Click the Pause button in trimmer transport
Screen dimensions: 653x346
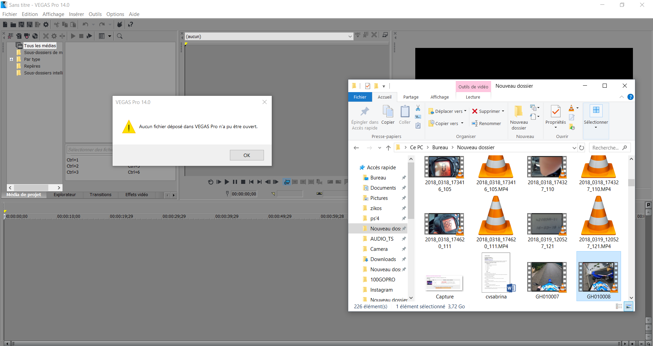point(235,182)
